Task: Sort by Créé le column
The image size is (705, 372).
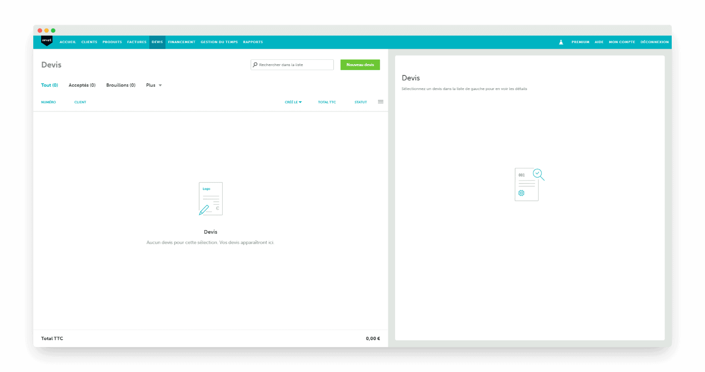Action: 293,102
